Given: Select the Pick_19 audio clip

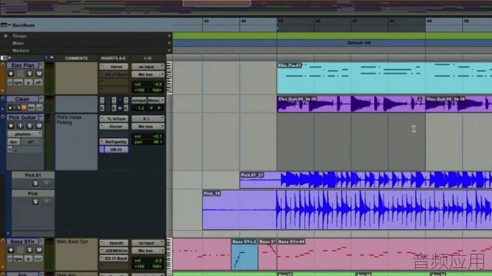Looking at the screenshot, I should [x=347, y=210].
